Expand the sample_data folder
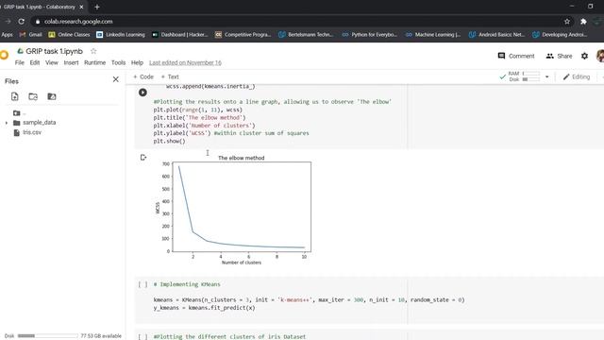The height and width of the screenshot is (340, 604). (x=7, y=123)
